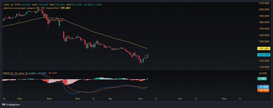273x108 pixels.
Task: Click the Июн label on time axis
Action: pyautogui.click(x=49, y=99)
